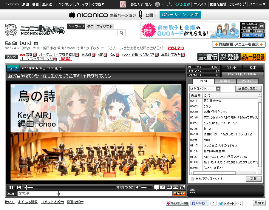Viewport: 269px width, 210px height.
Task: Click the search magnifier icon
Action: 121,33
